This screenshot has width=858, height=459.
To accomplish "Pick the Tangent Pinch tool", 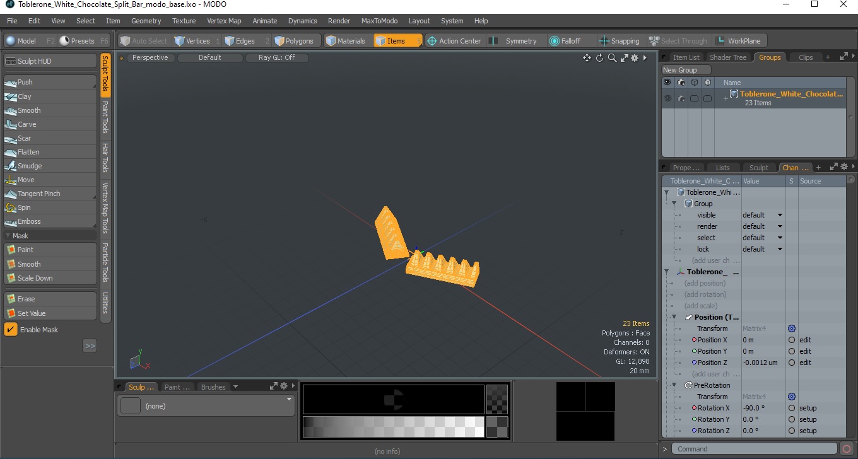I will click(50, 194).
